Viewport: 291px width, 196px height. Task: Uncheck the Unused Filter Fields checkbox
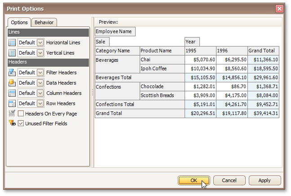pyautogui.click(x=21, y=124)
